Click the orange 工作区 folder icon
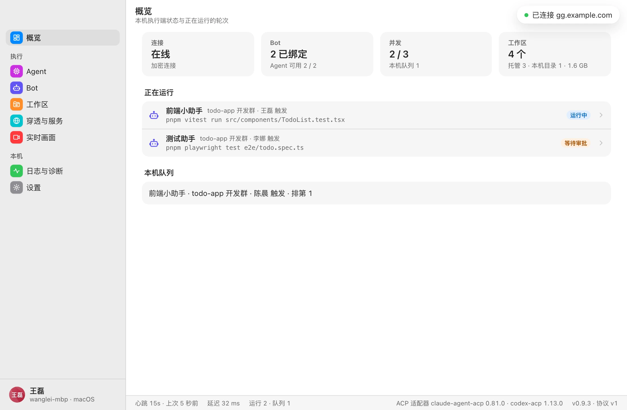 (17, 104)
